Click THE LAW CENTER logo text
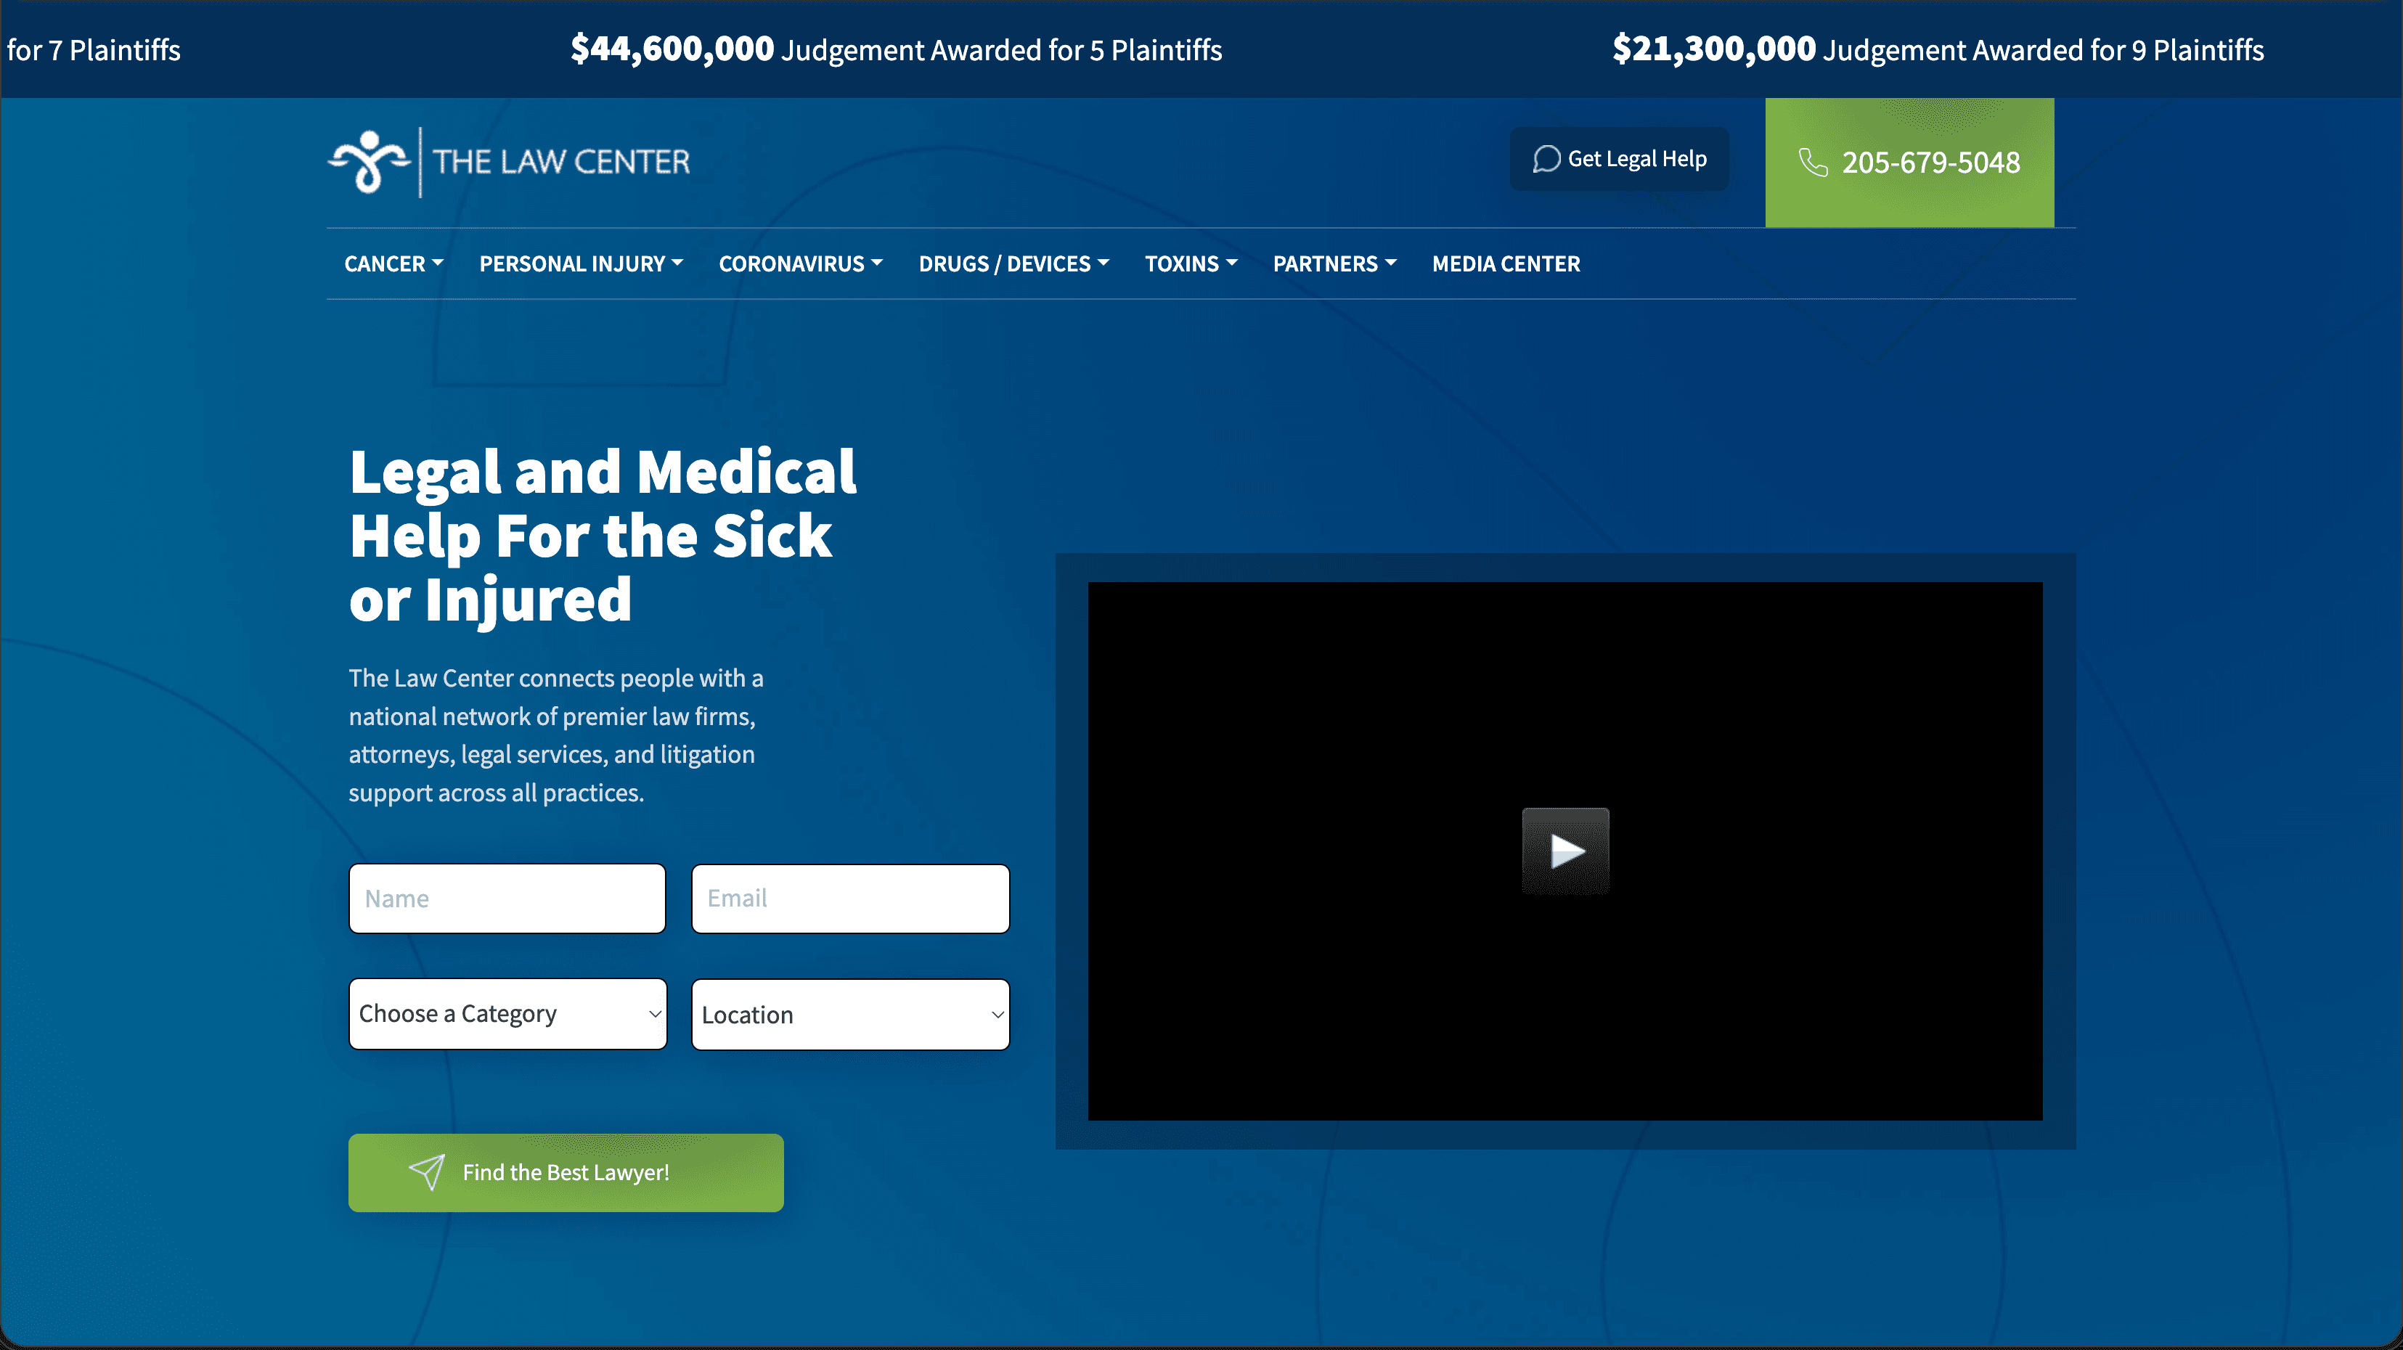The width and height of the screenshot is (2403, 1350). [560, 163]
